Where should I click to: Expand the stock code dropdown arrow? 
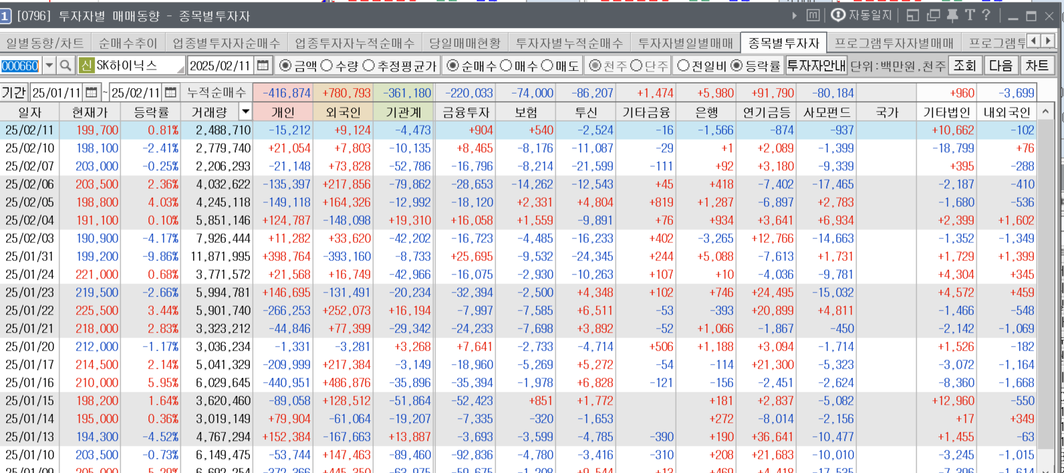(49, 65)
